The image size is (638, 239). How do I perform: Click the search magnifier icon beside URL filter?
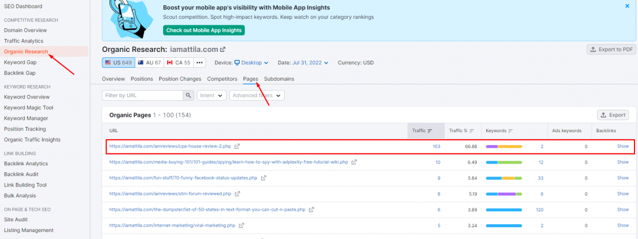188,95
